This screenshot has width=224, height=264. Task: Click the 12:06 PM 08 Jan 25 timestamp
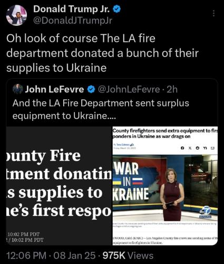tap(51, 256)
